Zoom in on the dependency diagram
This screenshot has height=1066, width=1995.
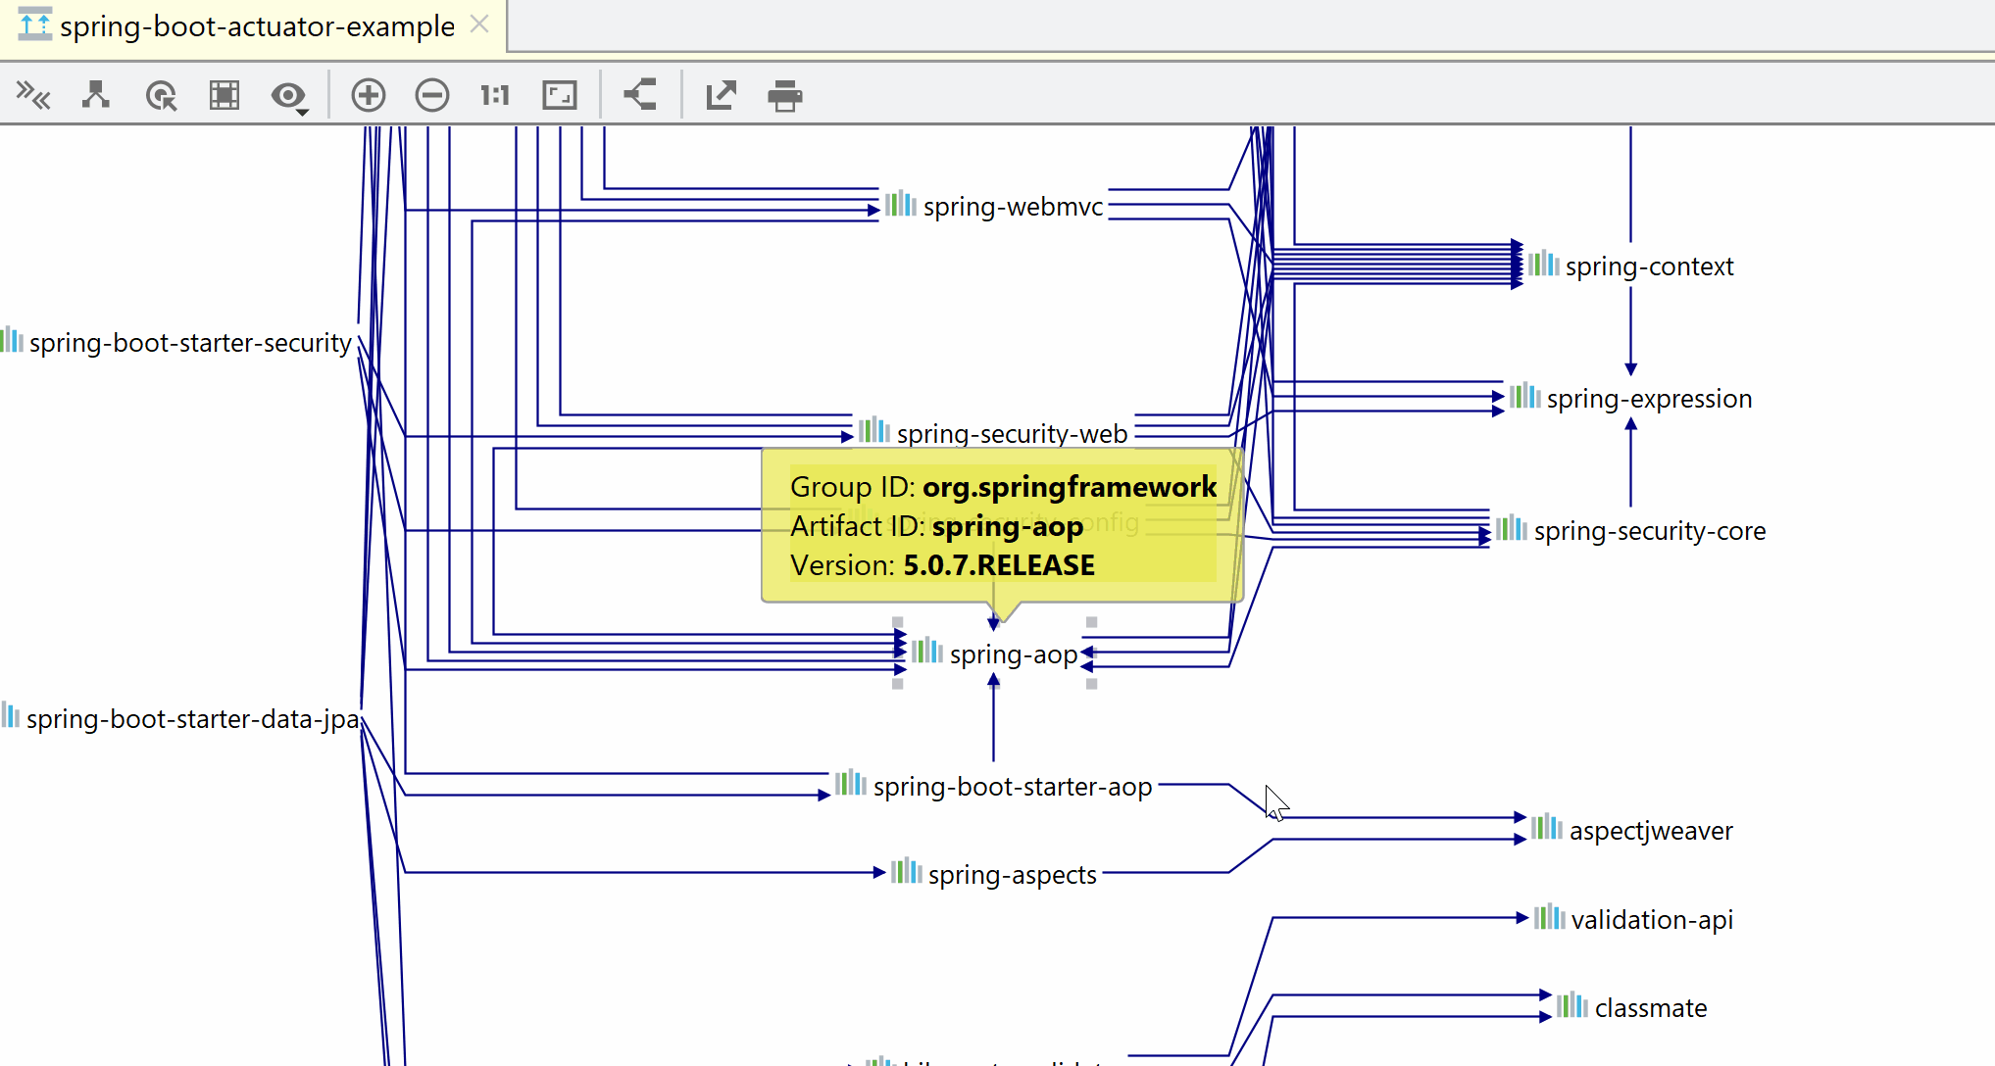pos(369,95)
